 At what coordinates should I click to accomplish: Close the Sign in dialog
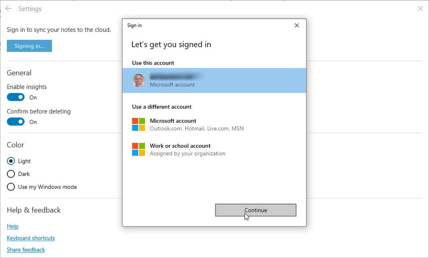(x=297, y=26)
